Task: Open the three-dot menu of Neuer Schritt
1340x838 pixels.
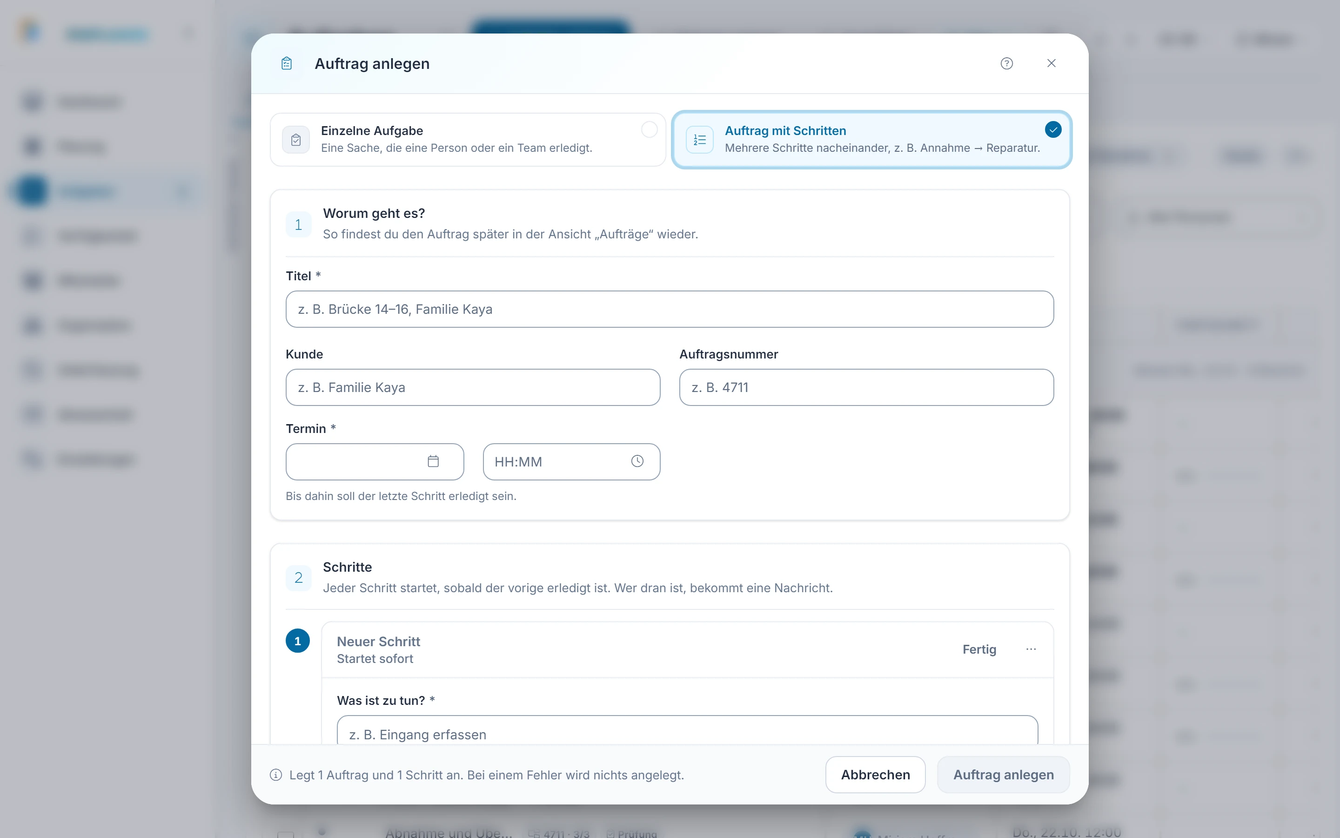Action: tap(1031, 649)
